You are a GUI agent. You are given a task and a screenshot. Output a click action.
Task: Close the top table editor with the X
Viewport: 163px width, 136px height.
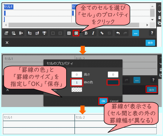pos(7,43)
